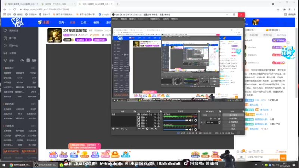This screenshot has height=168, width=299.
Task: Remove source with minus icon in OBS Sources panel
Action: (143, 129)
